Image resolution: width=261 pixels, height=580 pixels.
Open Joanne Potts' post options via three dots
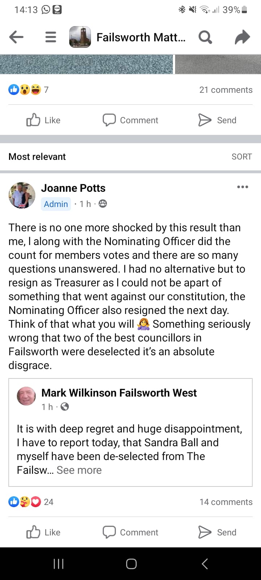tap(242, 187)
